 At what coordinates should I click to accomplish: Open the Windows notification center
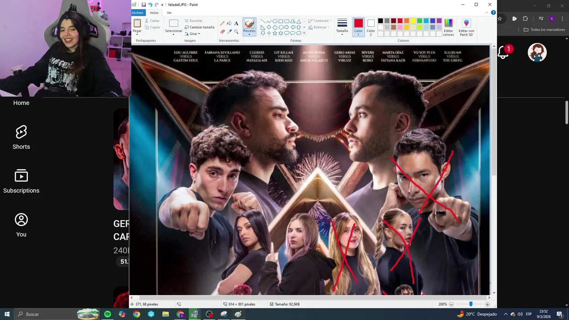560,314
